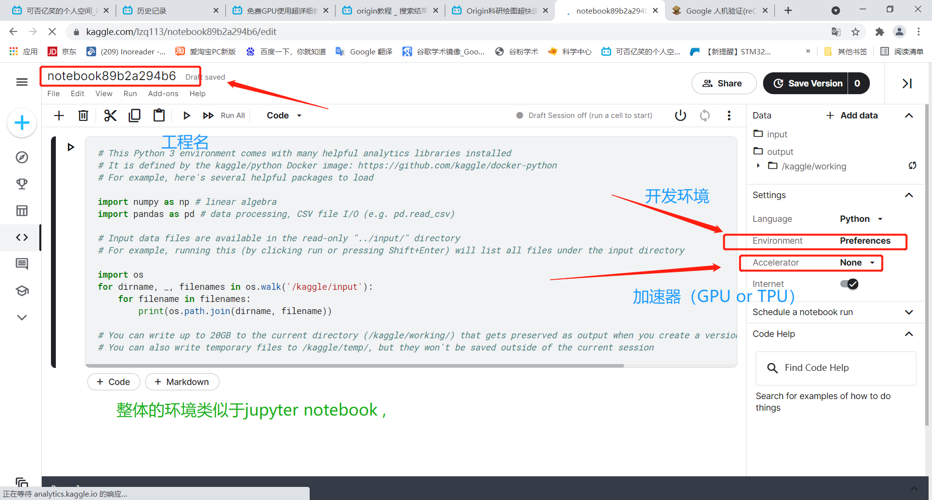This screenshot has height=500, width=932.
Task: Open Discussions icon in sidebar
Action: coord(22,264)
